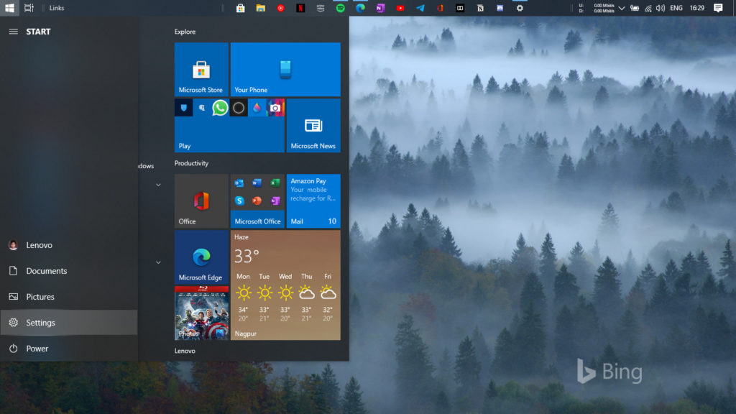Open Dolby app from the taskbar
Screen dimensions: 736x414
[460, 8]
